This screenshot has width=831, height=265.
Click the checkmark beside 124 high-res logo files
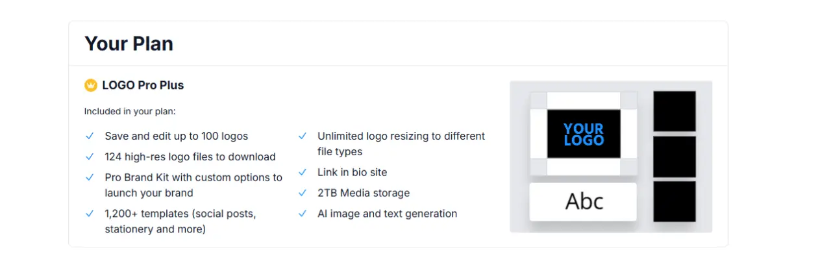(x=90, y=157)
